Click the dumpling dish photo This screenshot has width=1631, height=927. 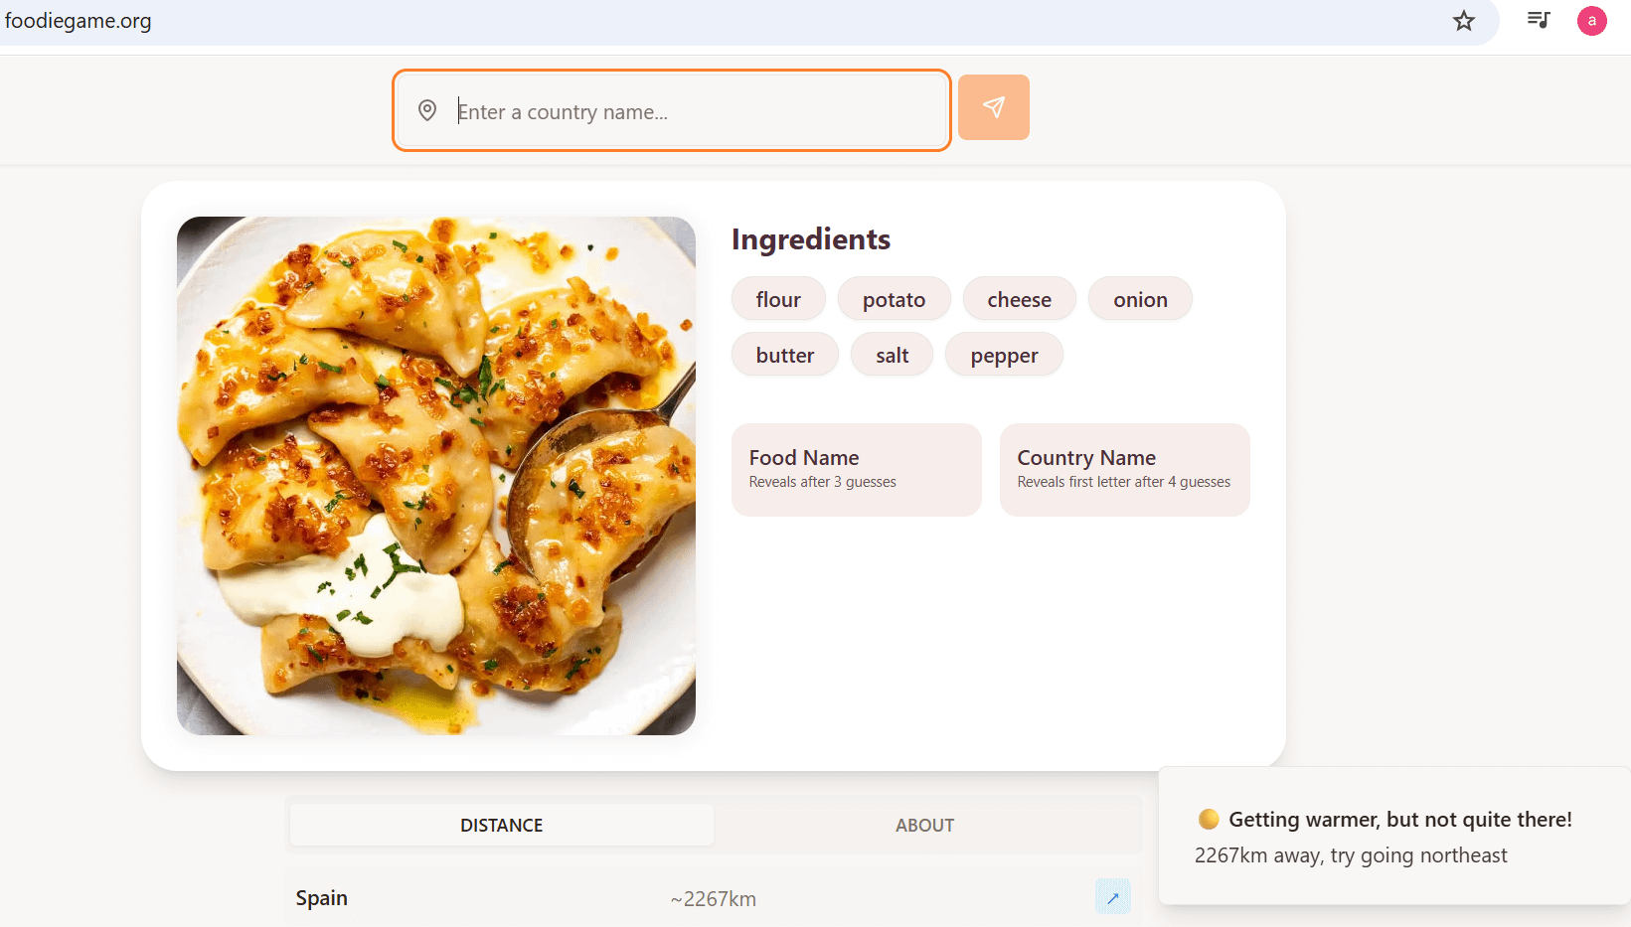pyautogui.click(x=436, y=476)
